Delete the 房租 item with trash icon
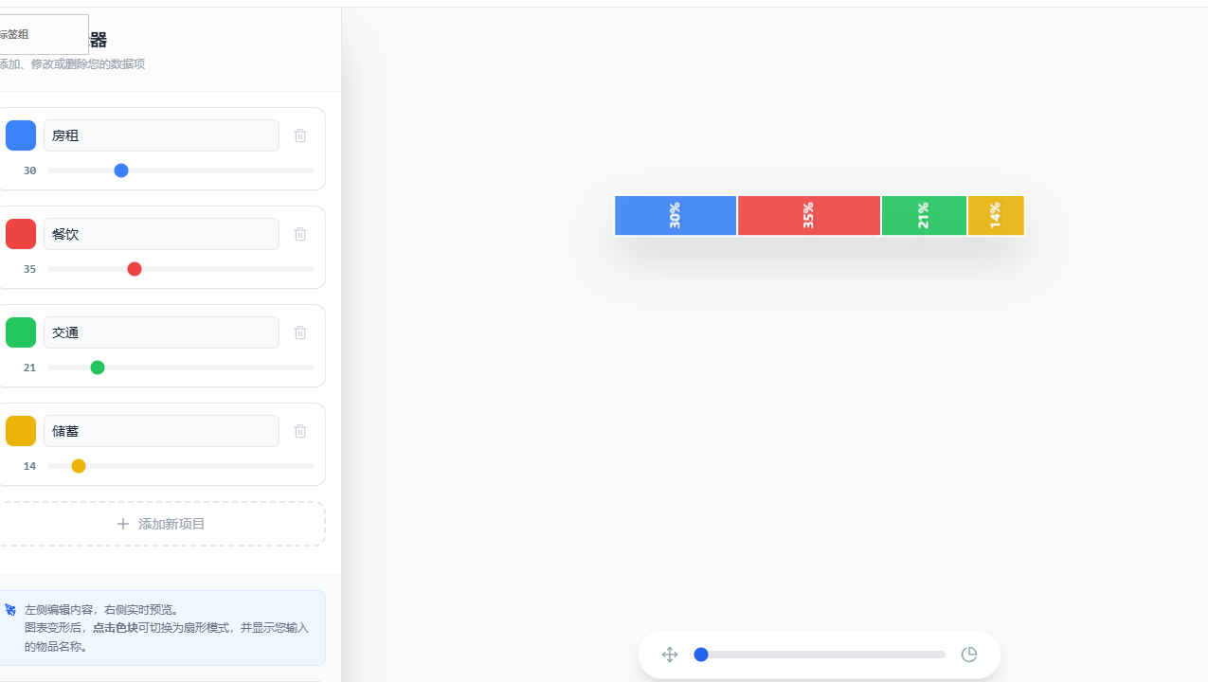The width and height of the screenshot is (1208, 682). (300, 135)
